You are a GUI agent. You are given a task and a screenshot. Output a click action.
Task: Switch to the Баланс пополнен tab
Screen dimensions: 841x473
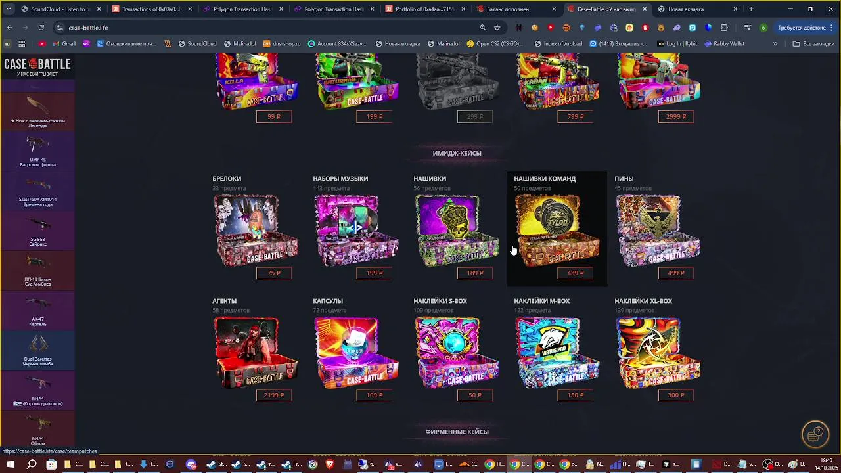[x=516, y=9]
